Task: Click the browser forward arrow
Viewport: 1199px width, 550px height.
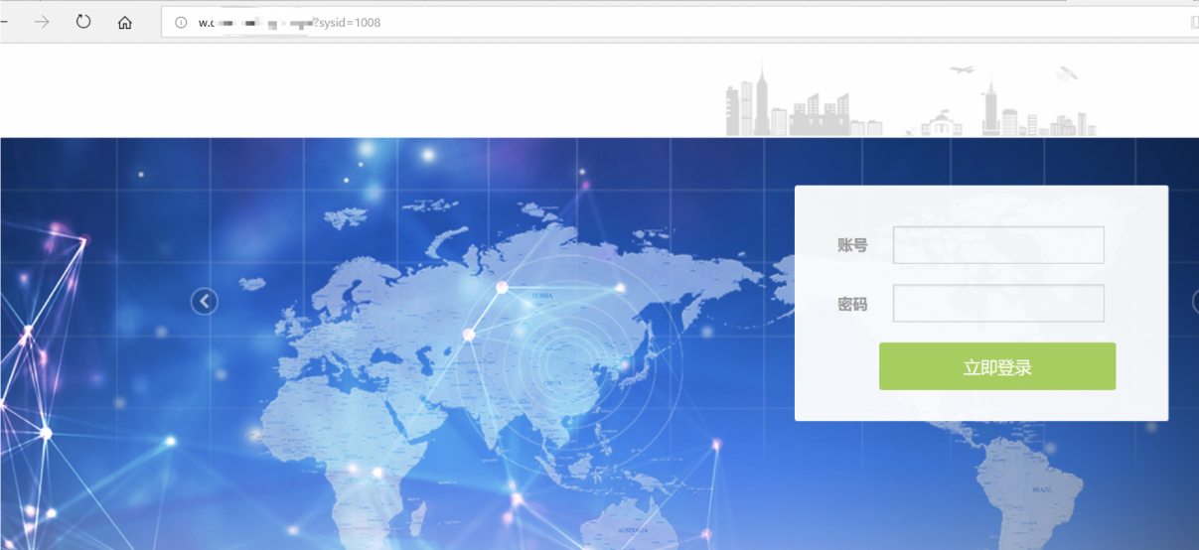Action: click(42, 22)
